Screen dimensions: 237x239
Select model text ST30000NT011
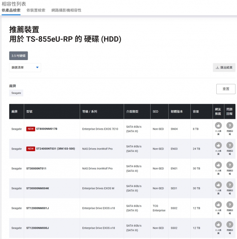point(36,168)
